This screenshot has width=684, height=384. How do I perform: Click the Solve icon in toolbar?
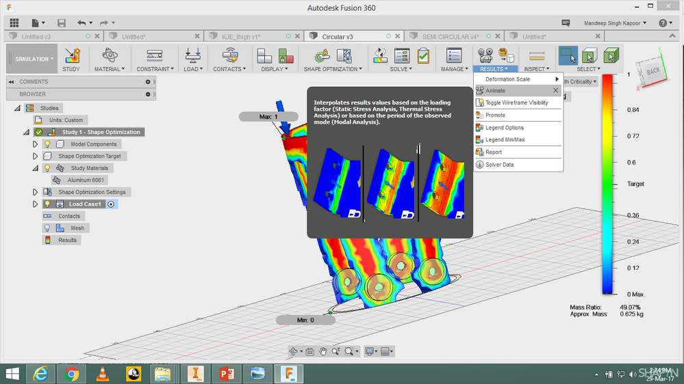tap(381, 56)
